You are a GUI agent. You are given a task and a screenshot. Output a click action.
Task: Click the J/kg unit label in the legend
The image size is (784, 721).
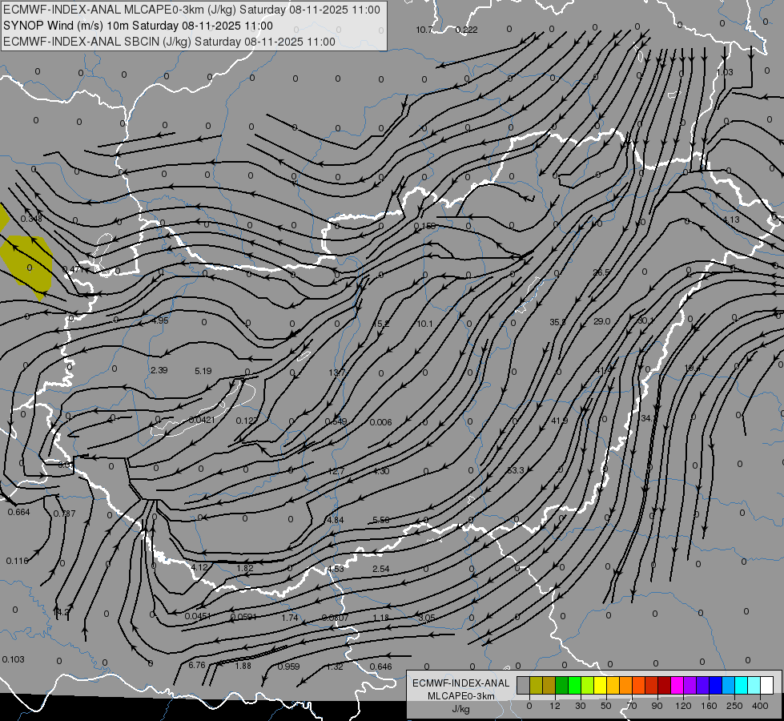pyautogui.click(x=460, y=709)
